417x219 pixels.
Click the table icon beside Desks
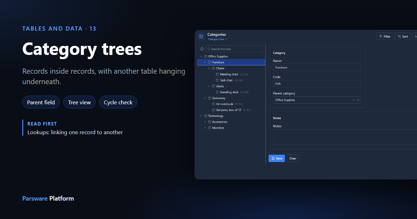(x=213, y=86)
